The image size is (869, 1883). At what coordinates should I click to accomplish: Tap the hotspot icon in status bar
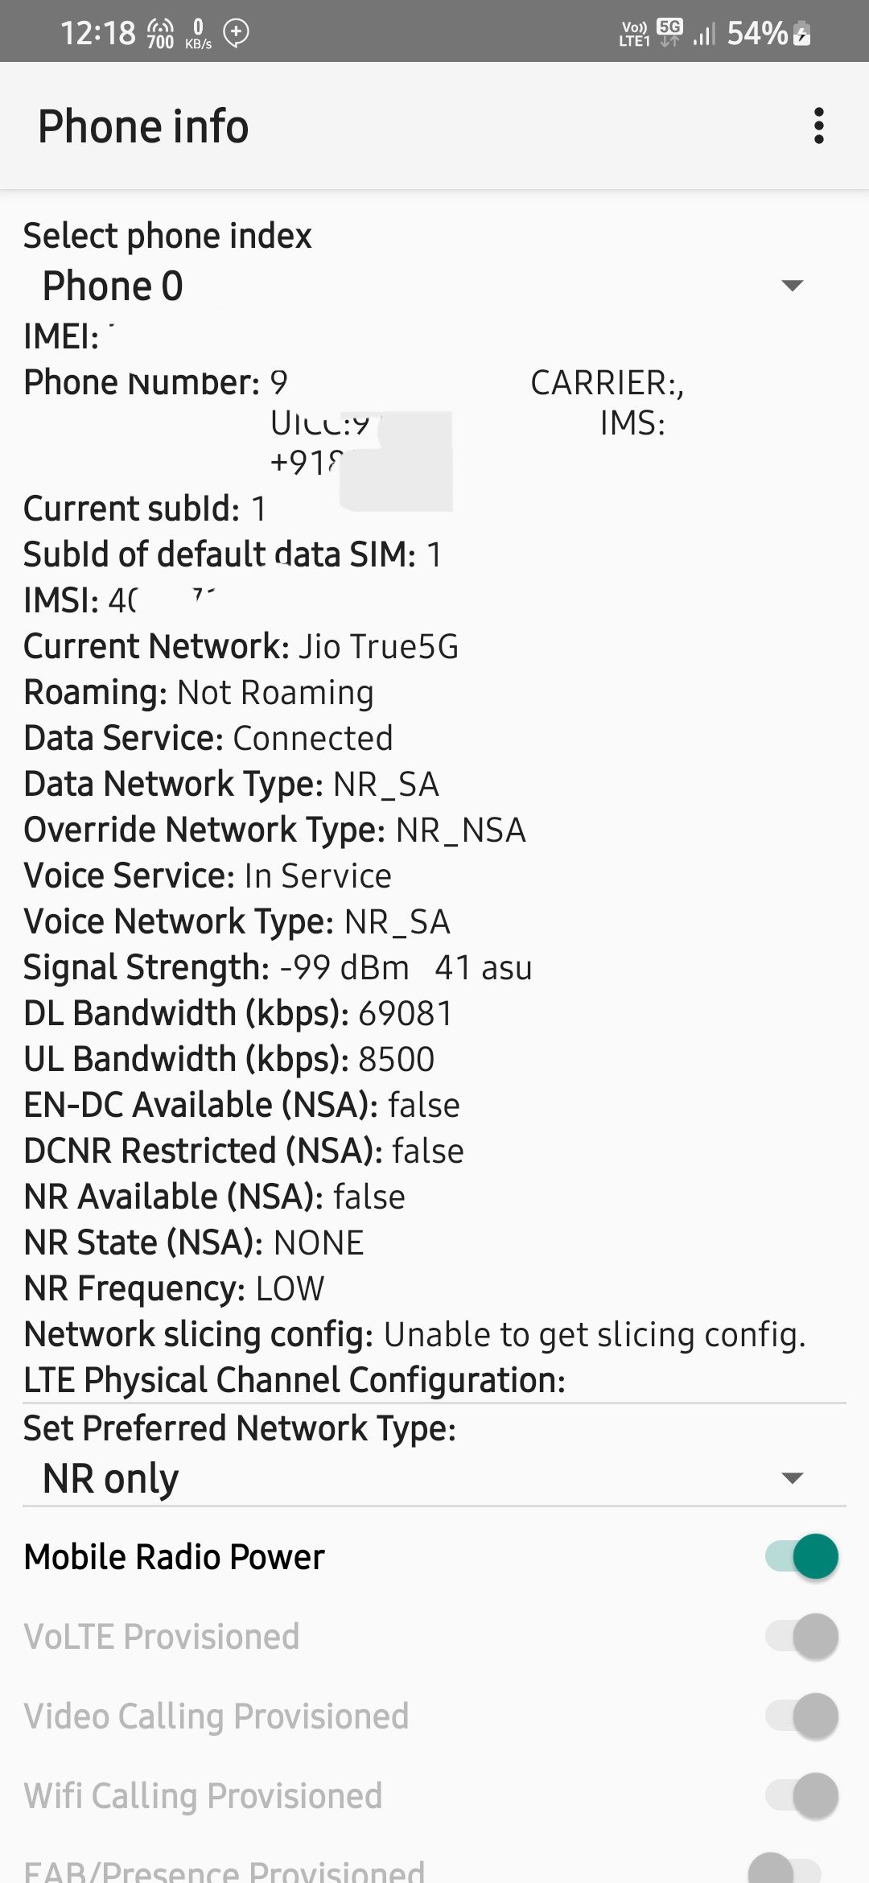pyautogui.click(x=161, y=33)
